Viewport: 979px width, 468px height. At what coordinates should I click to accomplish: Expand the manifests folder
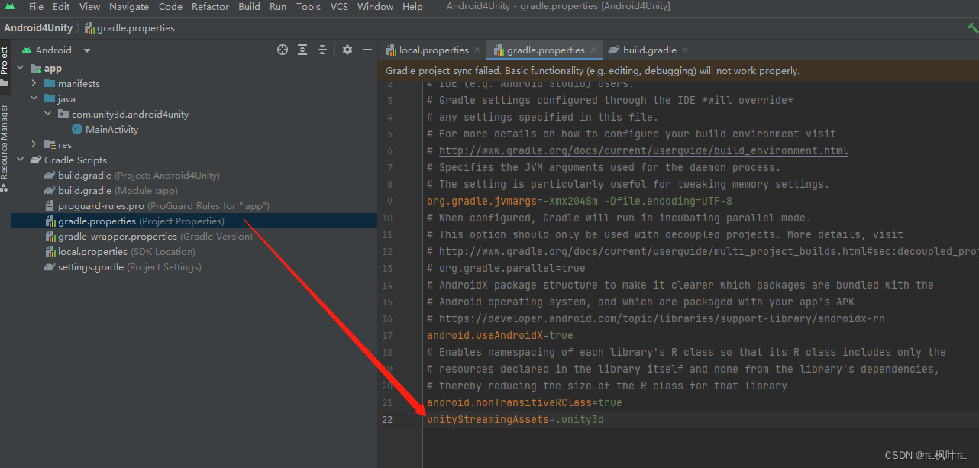[34, 83]
